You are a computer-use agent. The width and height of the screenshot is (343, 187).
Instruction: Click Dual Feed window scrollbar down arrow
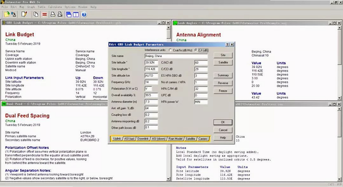tap(168, 179)
